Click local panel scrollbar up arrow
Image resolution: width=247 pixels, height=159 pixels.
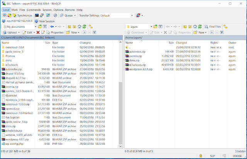coord(120,42)
